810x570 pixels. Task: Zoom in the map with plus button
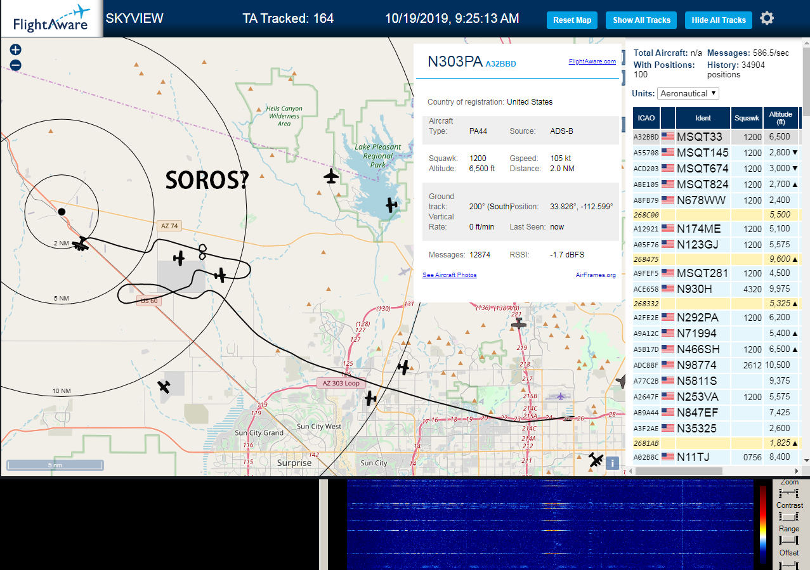pyautogui.click(x=16, y=49)
